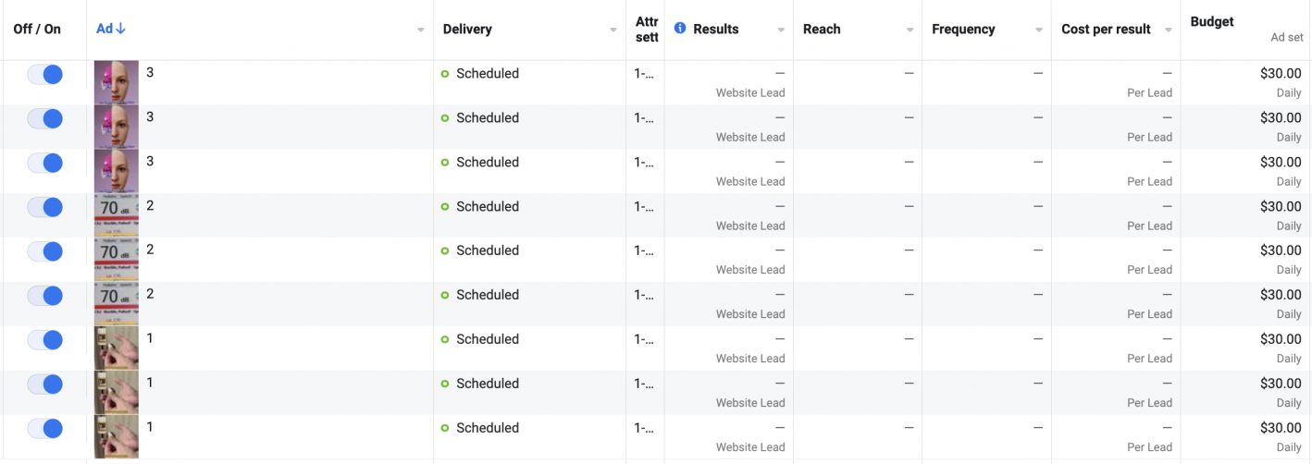Click the Ad sort arrow icon

coord(121,29)
